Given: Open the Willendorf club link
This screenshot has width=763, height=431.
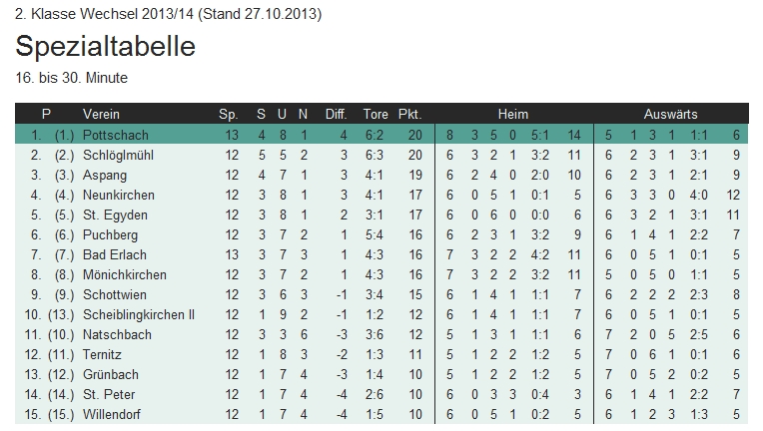Looking at the screenshot, I should click(x=113, y=414).
